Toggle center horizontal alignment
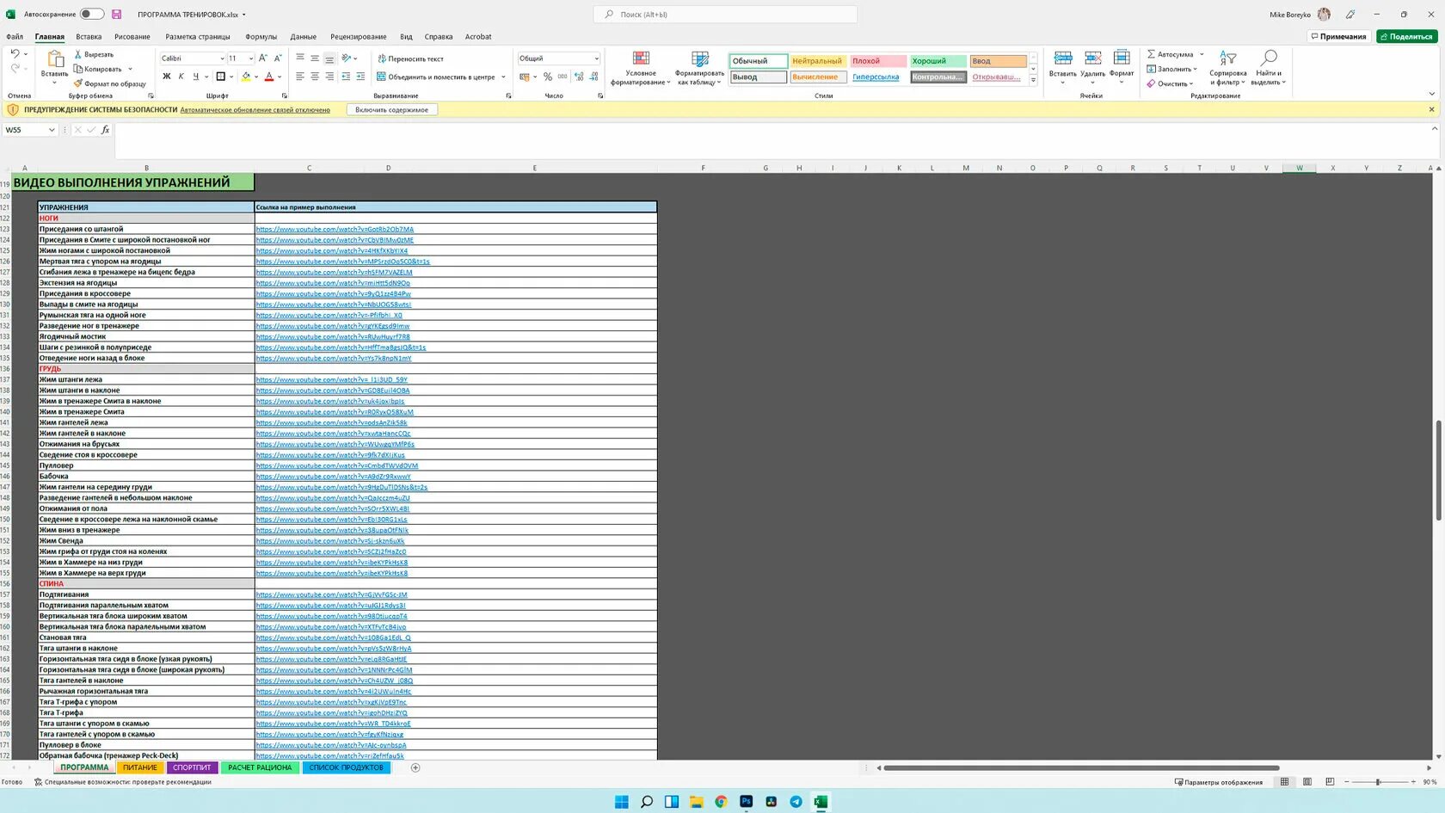The width and height of the screenshot is (1445, 813). 315,77
